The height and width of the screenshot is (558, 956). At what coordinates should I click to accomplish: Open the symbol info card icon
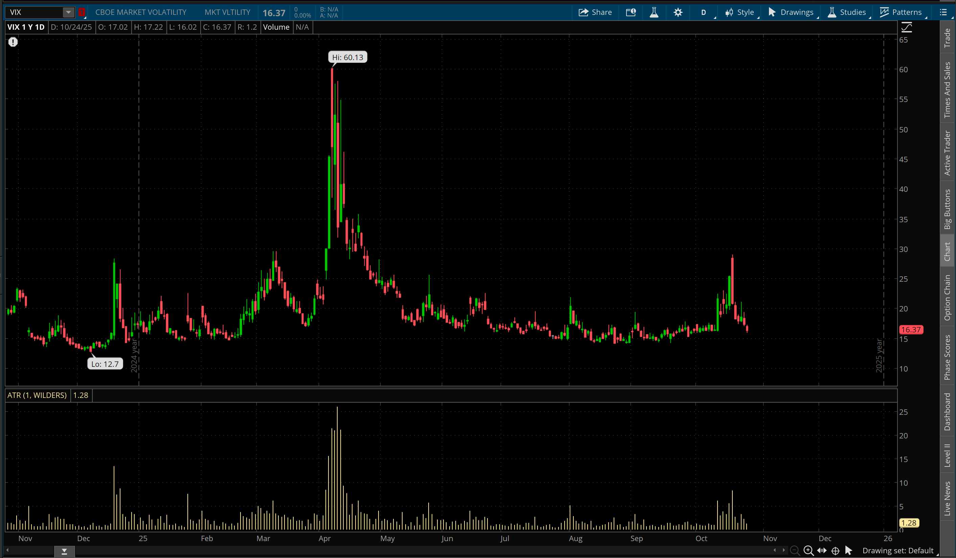(x=631, y=12)
